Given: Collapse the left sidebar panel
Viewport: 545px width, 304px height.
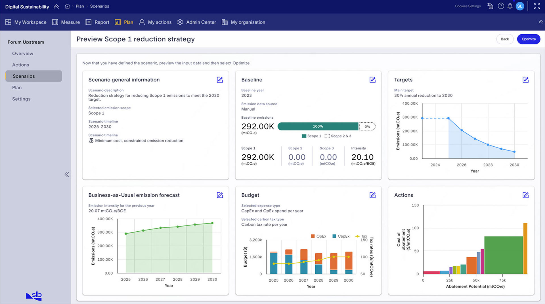Looking at the screenshot, I should coord(67,174).
